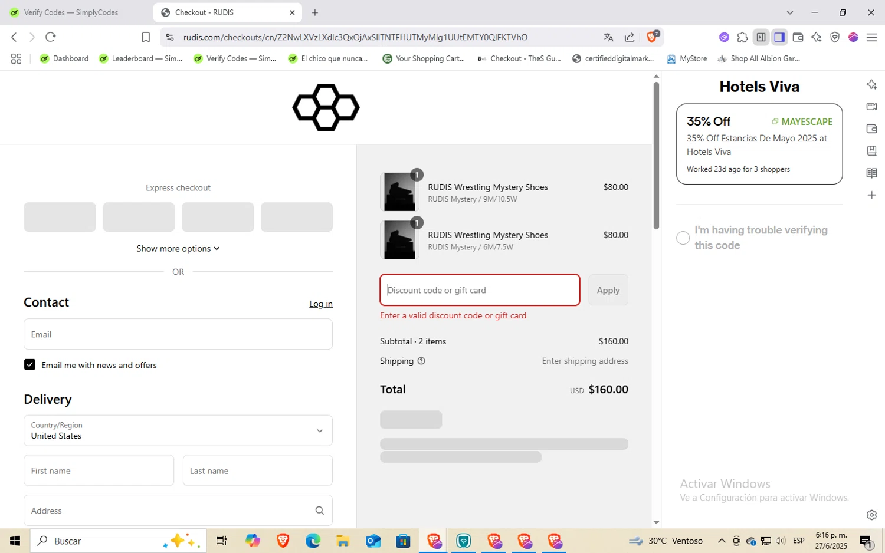Open Brave Wallet icon in toolbar
Viewport: 885px width, 553px height.
coord(798,37)
